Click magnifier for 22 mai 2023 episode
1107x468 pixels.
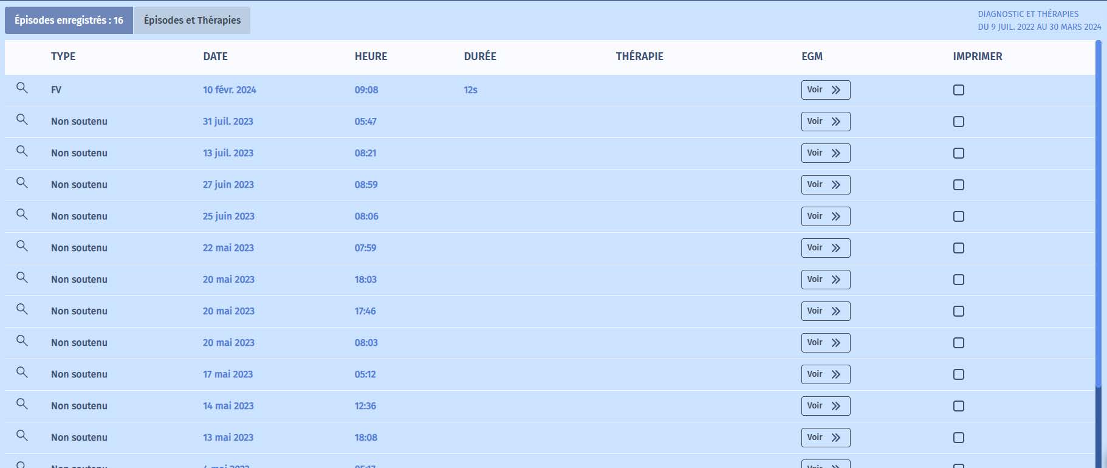point(22,246)
